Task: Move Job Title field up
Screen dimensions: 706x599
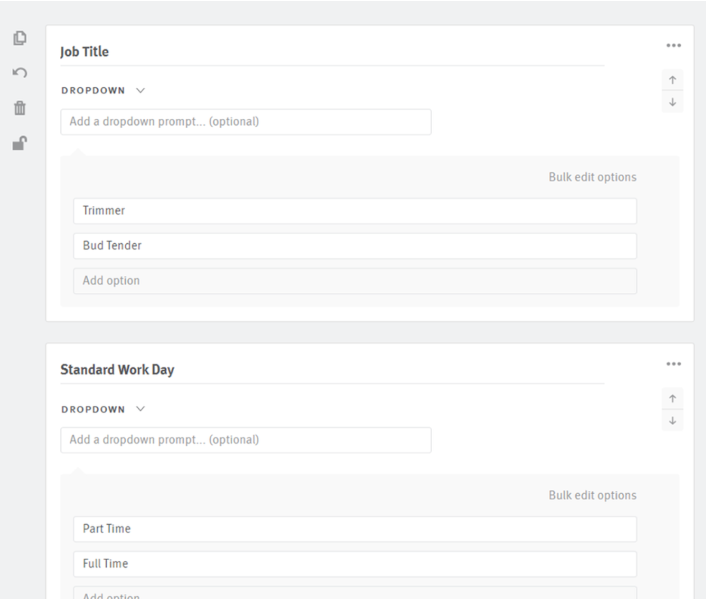Action: click(673, 80)
